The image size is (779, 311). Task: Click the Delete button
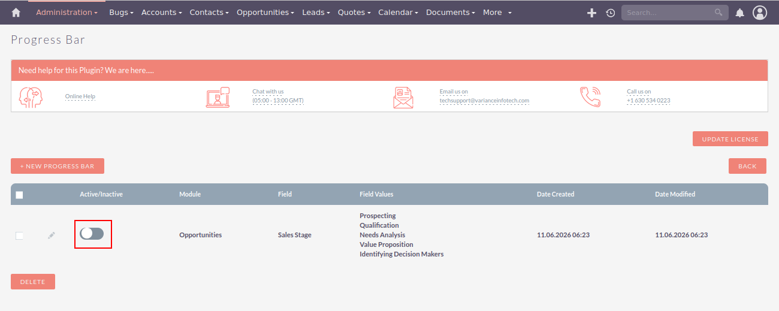33,282
